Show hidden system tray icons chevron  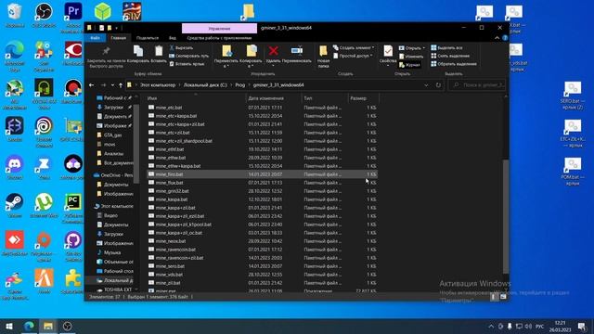[x=491, y=326]
